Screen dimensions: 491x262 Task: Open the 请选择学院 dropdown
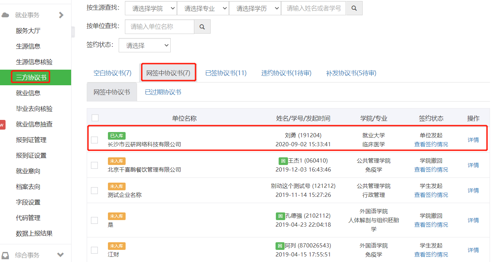click(151, 8)
